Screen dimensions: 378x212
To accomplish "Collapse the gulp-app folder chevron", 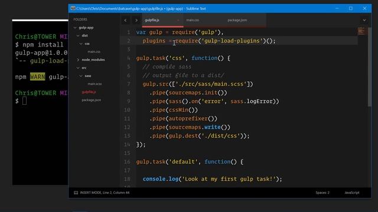I will pos(75,28).
